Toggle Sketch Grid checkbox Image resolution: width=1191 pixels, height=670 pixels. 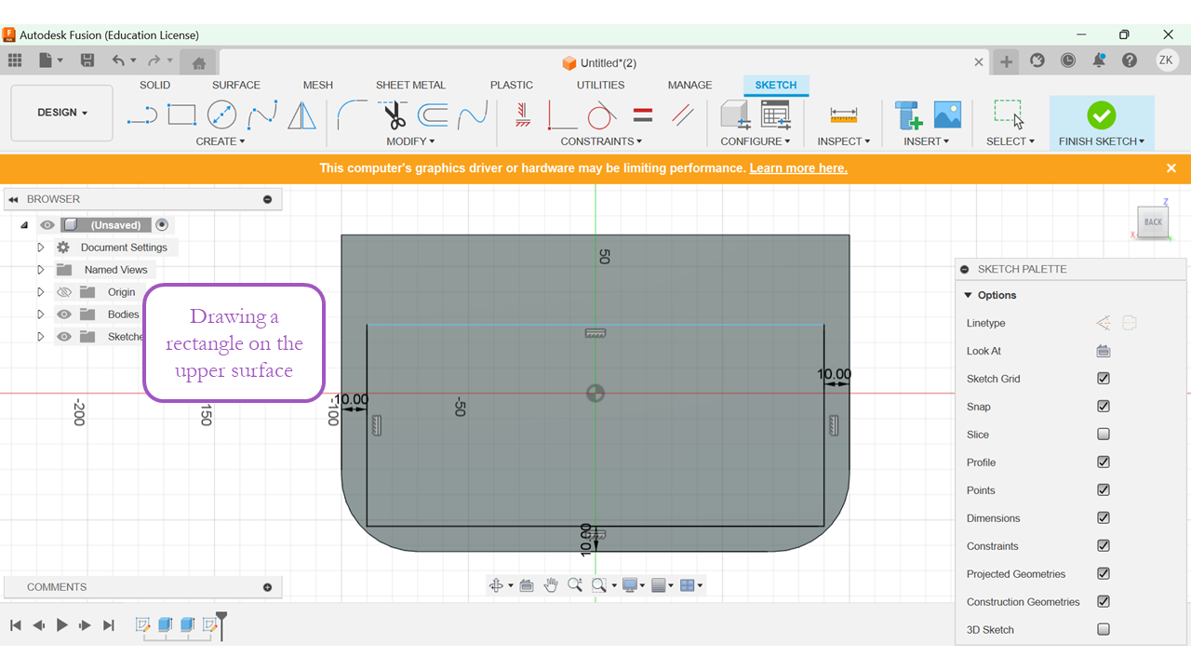tap(1104, 379)
